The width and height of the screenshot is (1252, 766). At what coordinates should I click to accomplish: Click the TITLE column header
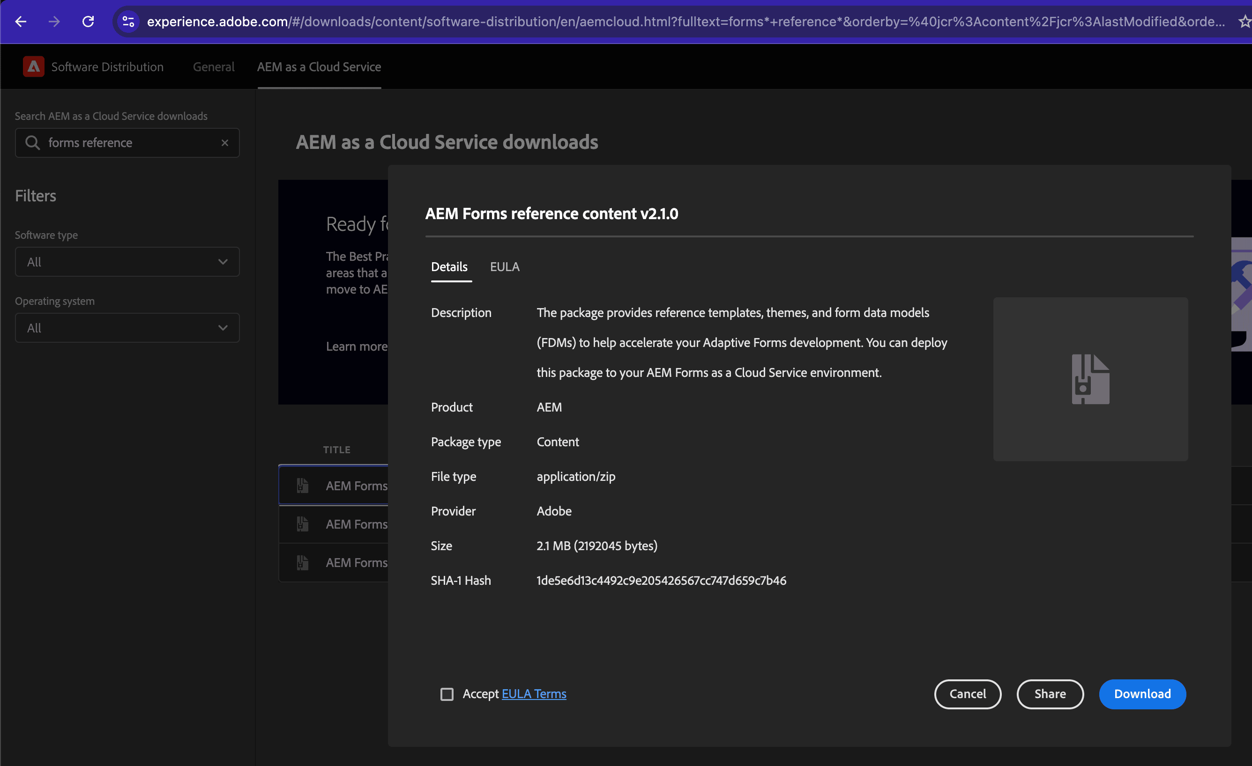pyautogui.click(x=336, y=449)
